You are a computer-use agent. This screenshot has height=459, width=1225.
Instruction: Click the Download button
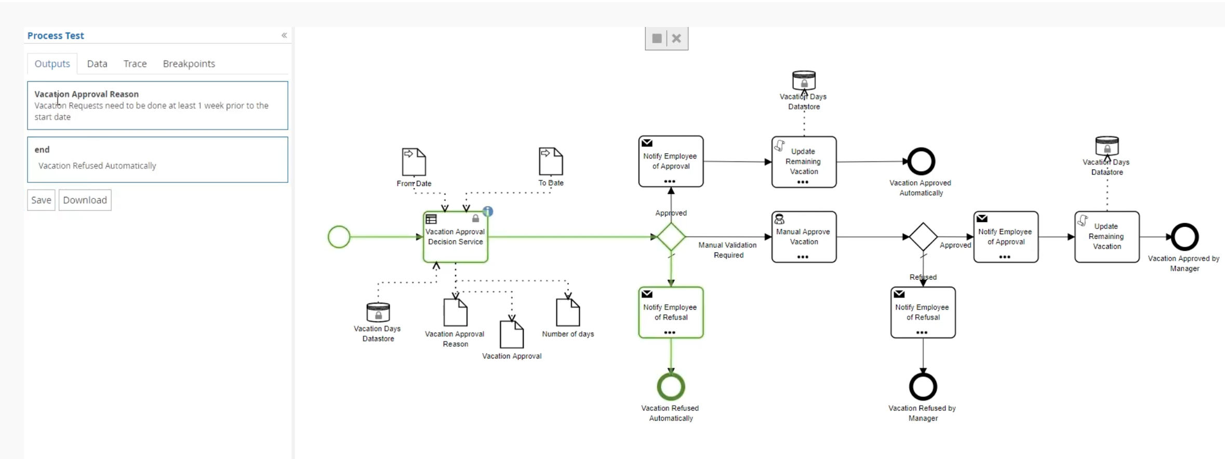click(85, 200)
